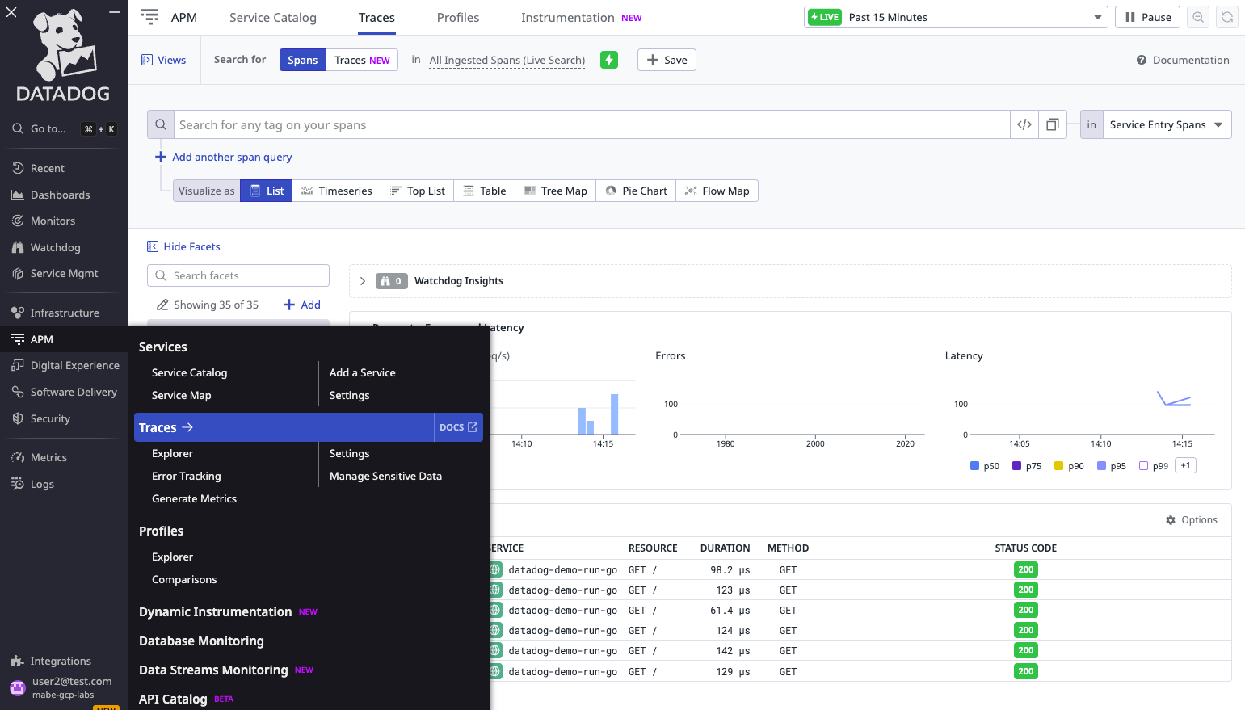Viewport: 1245px width, 710px height.
Task: Click the Datadog logo
Action: [x=63, y=57]
